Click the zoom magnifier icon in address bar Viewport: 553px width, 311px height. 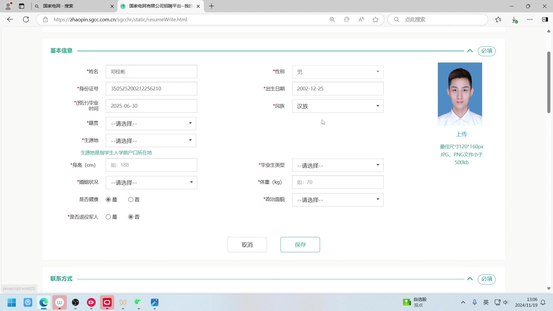coord(332,20)
